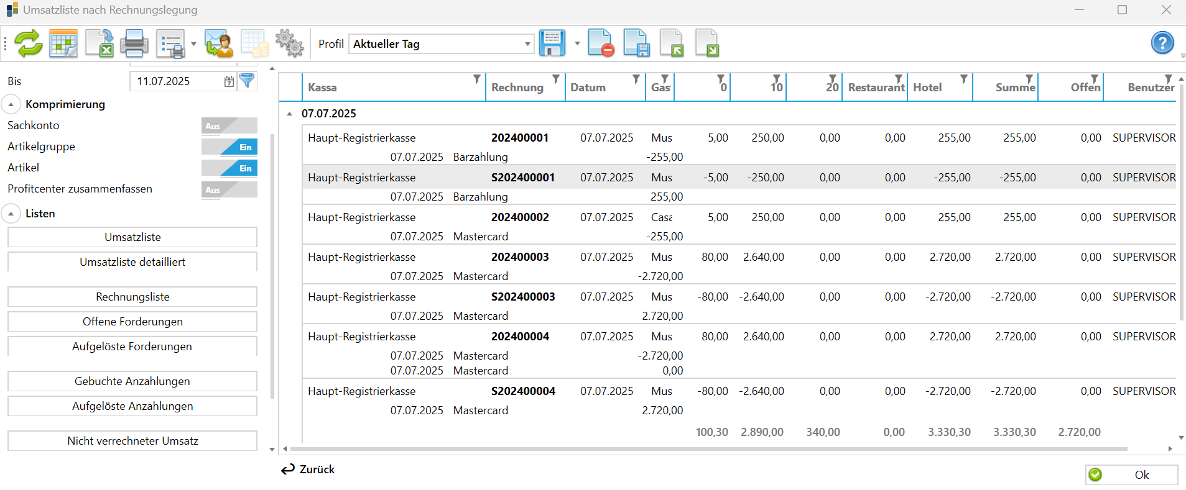This screenshot has height=490, width=1186.
Task: Select invoice number S202400003
Action: point(523,297)
